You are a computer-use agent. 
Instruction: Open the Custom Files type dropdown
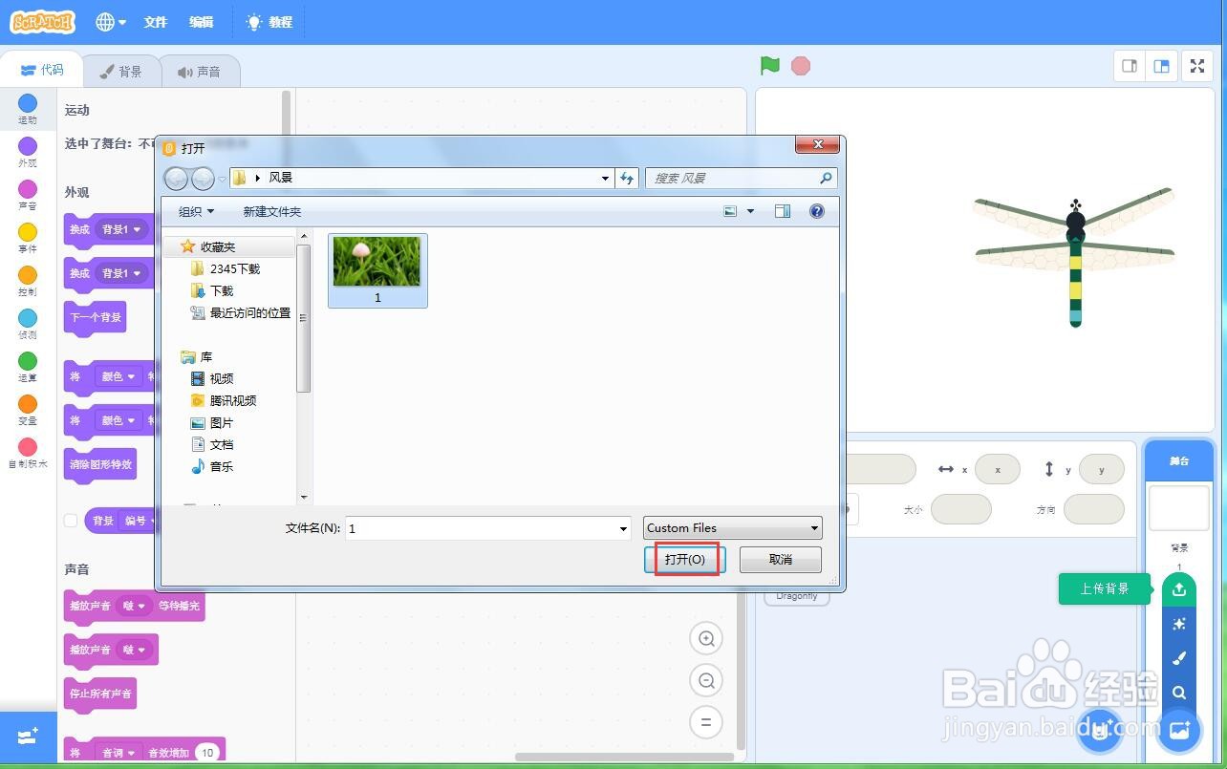pyautogui.click(x=732, y=527)
